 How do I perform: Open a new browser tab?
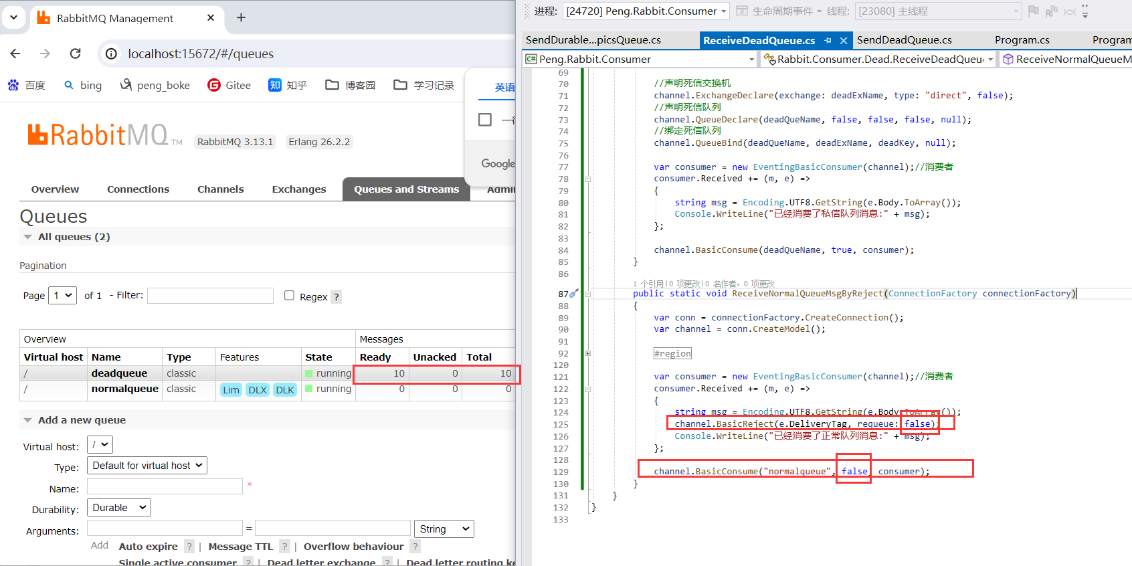[241, 18]
